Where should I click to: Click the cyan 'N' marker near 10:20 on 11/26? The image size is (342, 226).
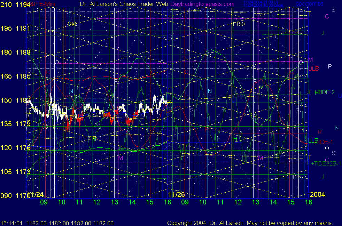tap(210, 91)
